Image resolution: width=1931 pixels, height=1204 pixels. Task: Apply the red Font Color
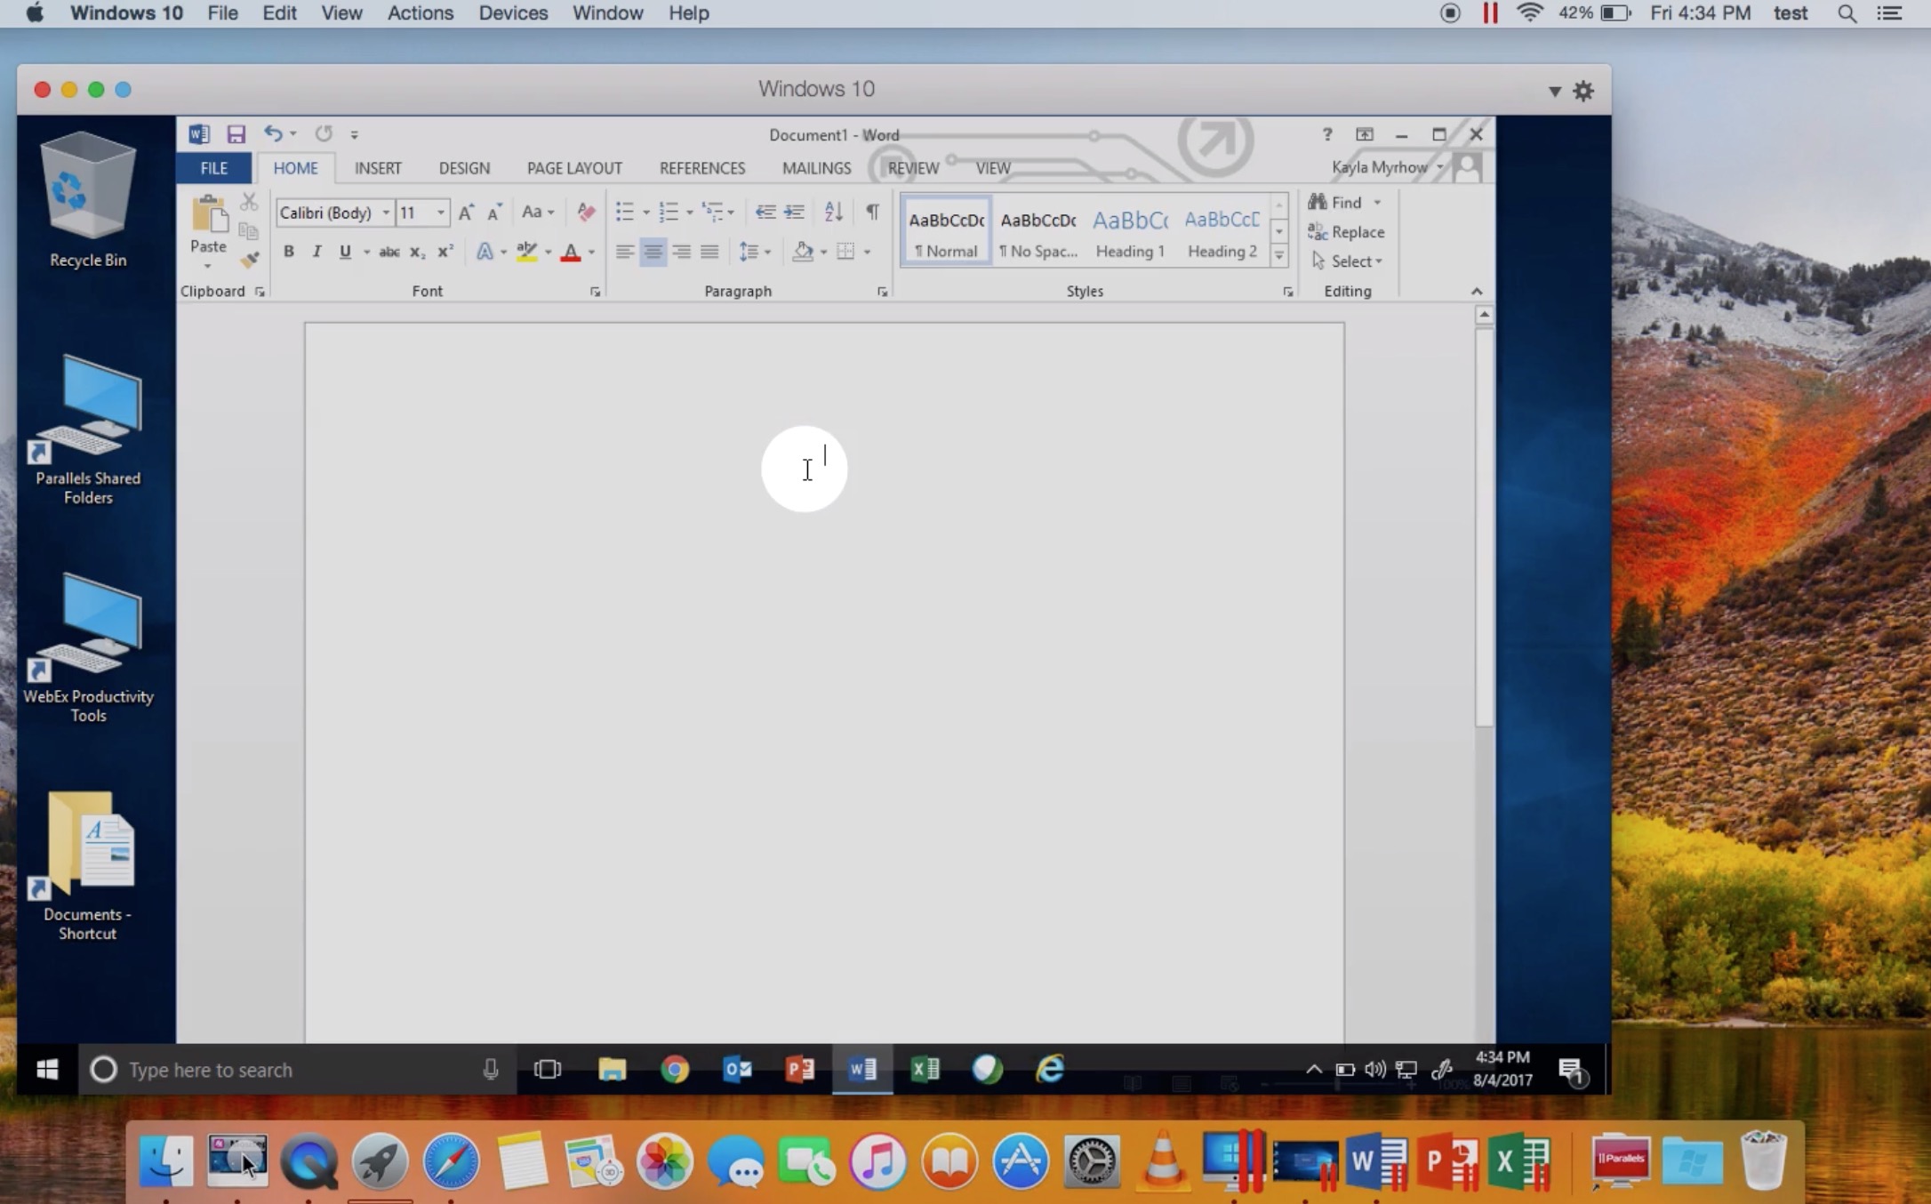[x=571, y=252]
